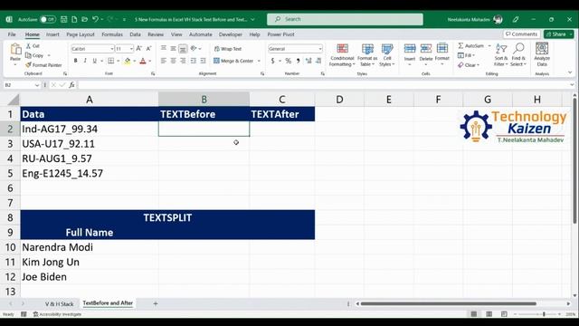Open Cell Styles gallery
The image size is (579, 326).
387,55
